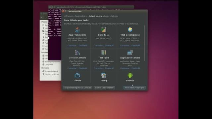212x119 pixels.
Task: Click the Application Servers title text
Action: point(130,58)
